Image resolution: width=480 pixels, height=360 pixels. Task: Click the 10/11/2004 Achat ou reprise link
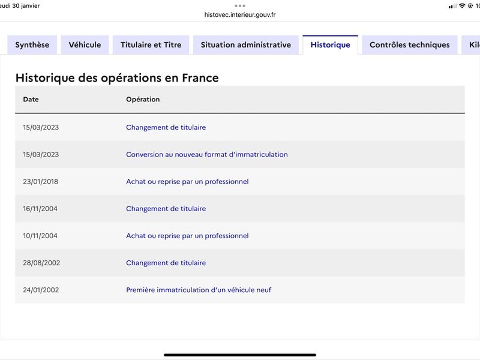click(x=187, y=236)
